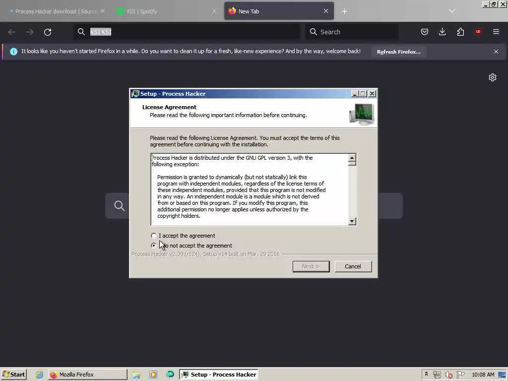
Task: Go forward with Firefox forward arrow
Action: [30, 32]
